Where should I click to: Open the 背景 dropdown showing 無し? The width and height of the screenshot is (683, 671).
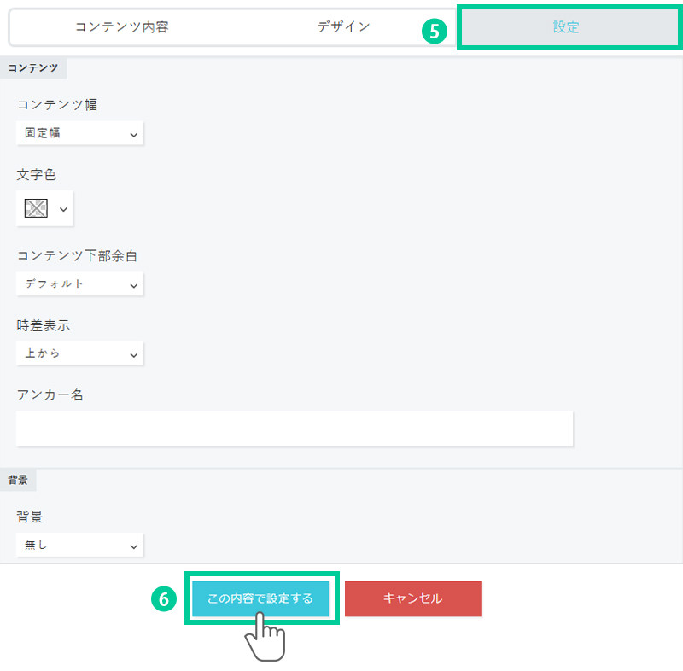[x=79, y=545]
